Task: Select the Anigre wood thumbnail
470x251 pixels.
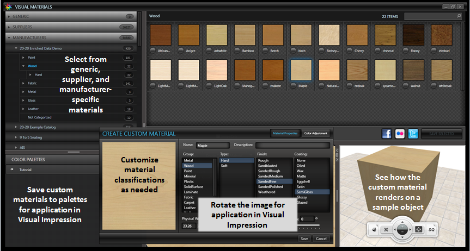Action: pos(189,35)
